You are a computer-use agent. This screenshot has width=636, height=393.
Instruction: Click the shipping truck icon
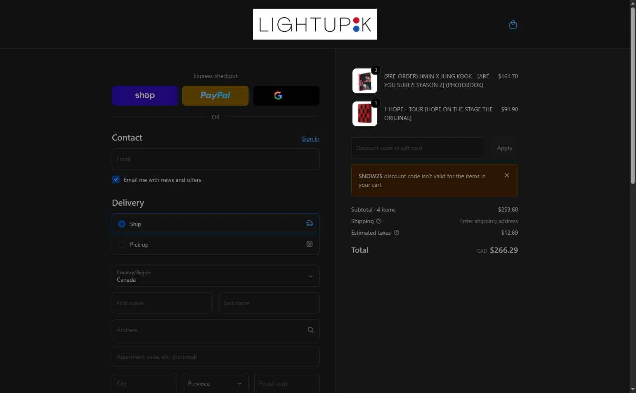(310, 224)
